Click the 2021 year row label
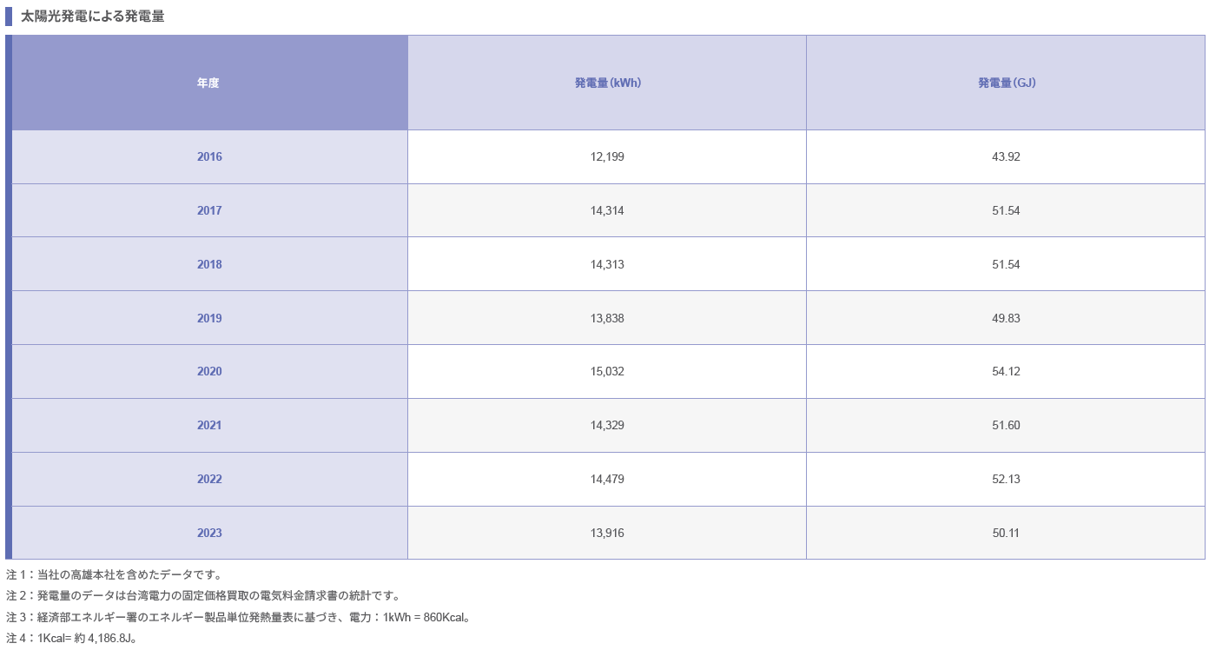The image size is (1209, 650). pyautogui.click(x=209, y=426)
